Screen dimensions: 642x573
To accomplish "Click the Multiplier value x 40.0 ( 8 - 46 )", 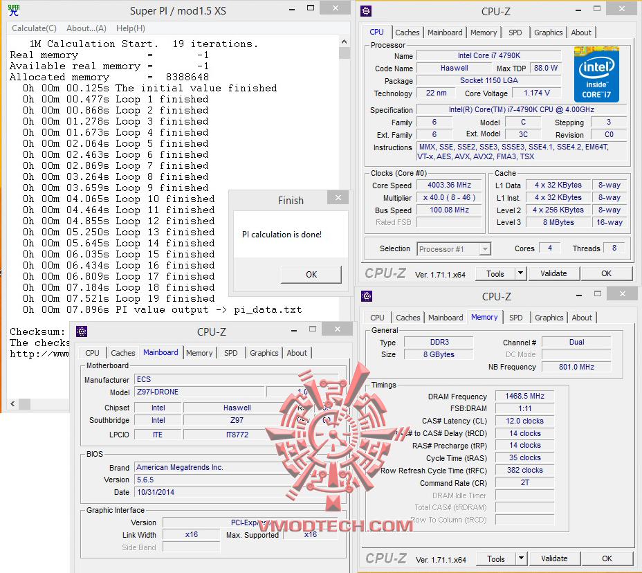I will coord(449,197).
